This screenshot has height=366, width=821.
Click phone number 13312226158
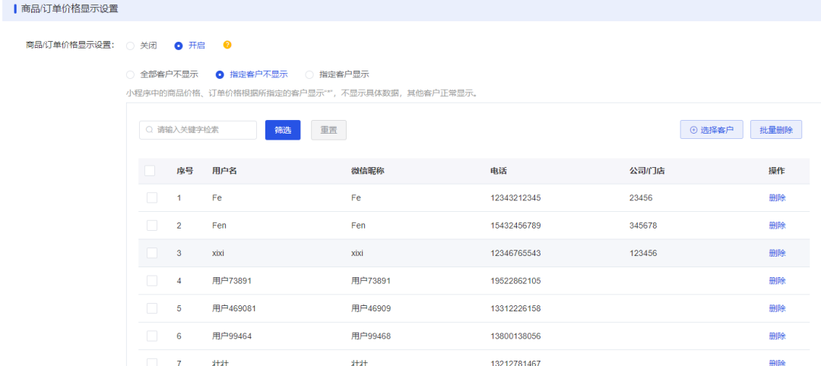point(515,308)
